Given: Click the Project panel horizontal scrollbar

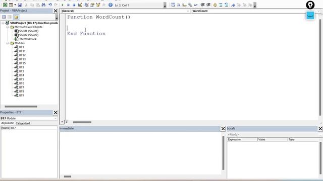Looking at the screenshot, I should pos(21,107).
